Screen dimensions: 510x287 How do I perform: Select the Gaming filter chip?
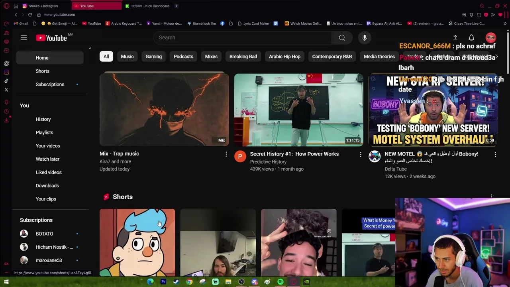[154, 57]
